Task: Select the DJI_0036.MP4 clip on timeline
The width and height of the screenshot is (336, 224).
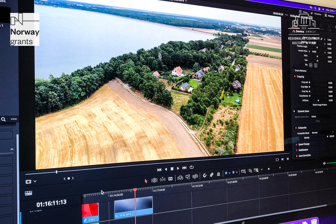Action: coord(134,207)
